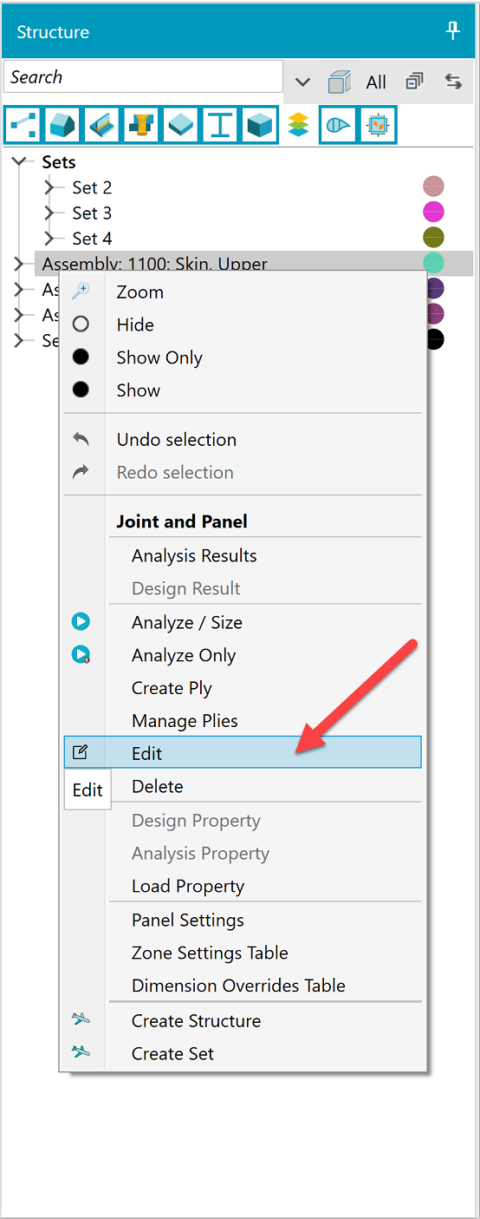This screenshot has height=1219, width=480.
Task: Select the line element filter icon
Action: [x=22, y=125]
